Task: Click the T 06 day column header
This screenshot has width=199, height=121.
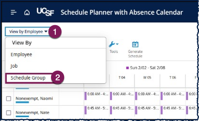Action: tap(173, 77)
